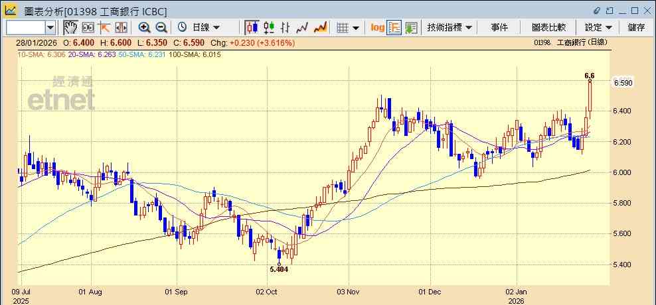Click the current price tag 6.590
This screenshot has width=656, height=305.
click(623, 83)
